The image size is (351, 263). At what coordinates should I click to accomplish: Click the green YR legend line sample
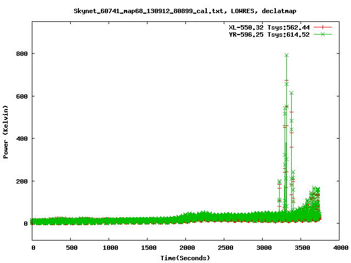pos(322,34)
